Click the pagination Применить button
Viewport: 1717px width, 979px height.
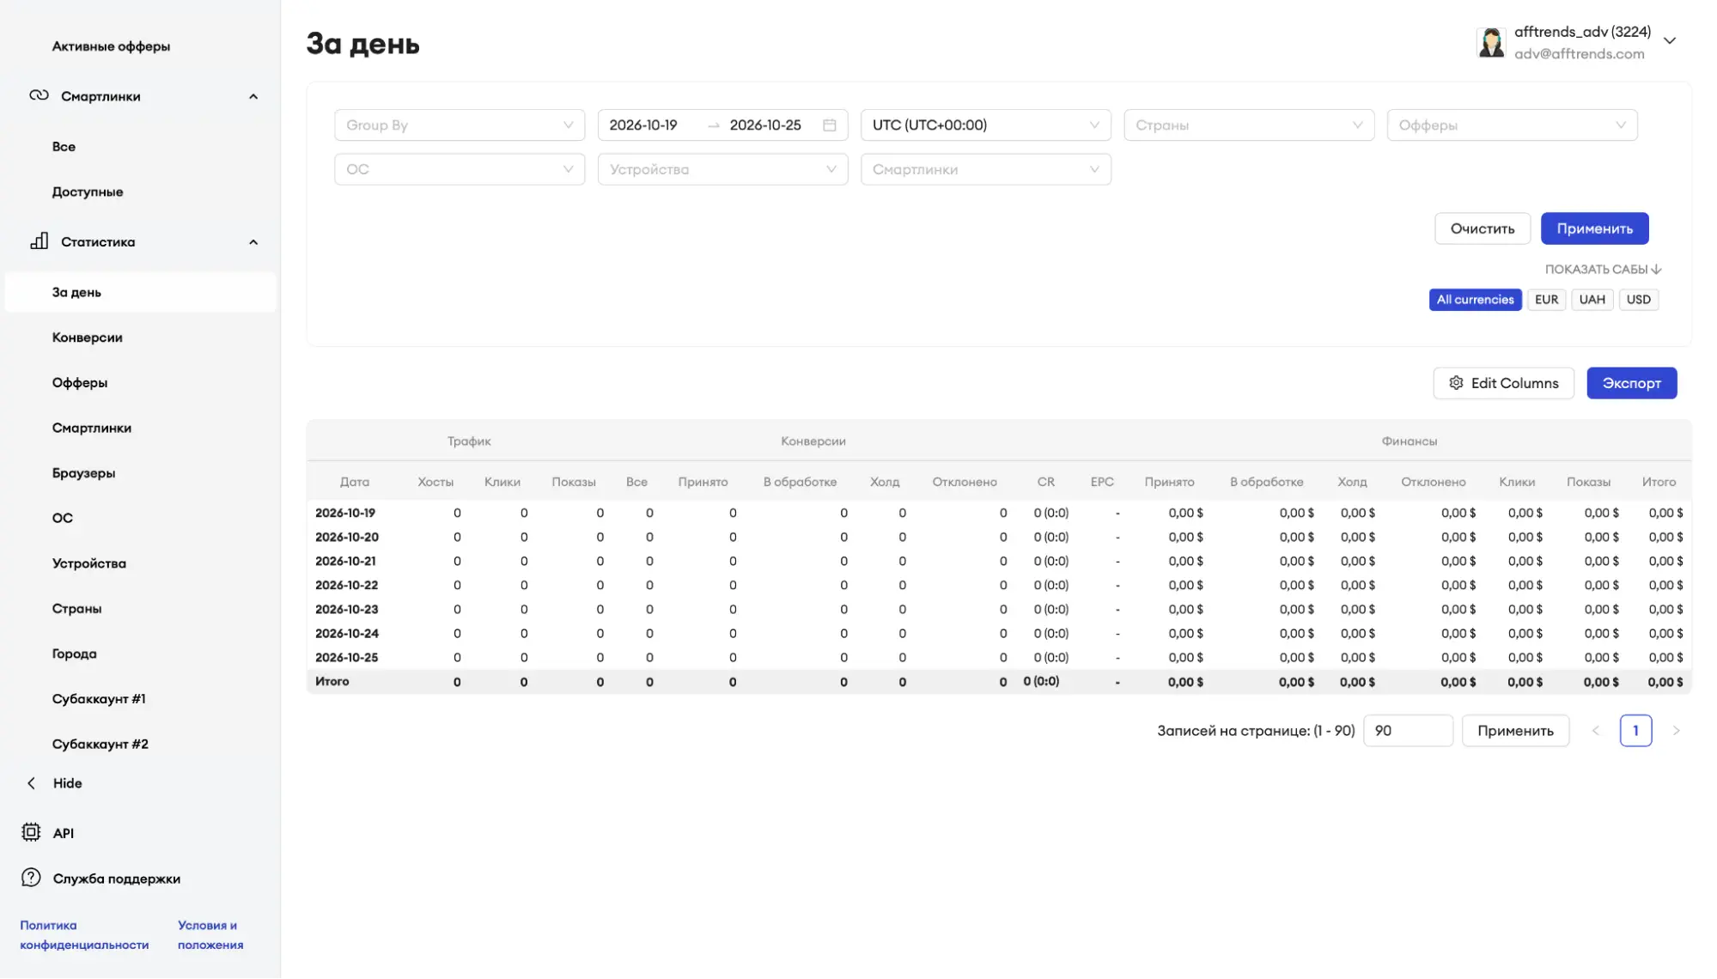click(x=1515, y=731)
